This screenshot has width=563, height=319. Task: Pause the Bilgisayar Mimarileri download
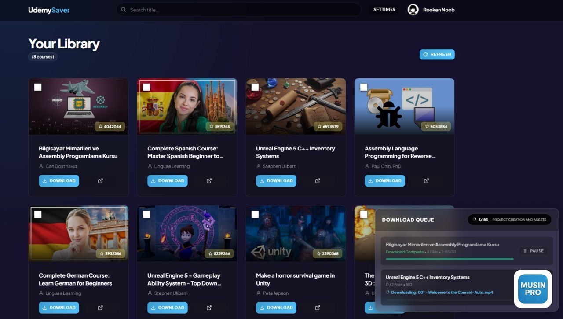(x=533, y=251)
